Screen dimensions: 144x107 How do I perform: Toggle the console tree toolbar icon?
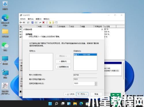coord(28,23)
